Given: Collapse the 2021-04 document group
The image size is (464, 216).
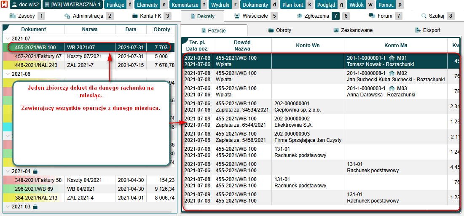Looking at the screenshot, I should tap(7, 171).
